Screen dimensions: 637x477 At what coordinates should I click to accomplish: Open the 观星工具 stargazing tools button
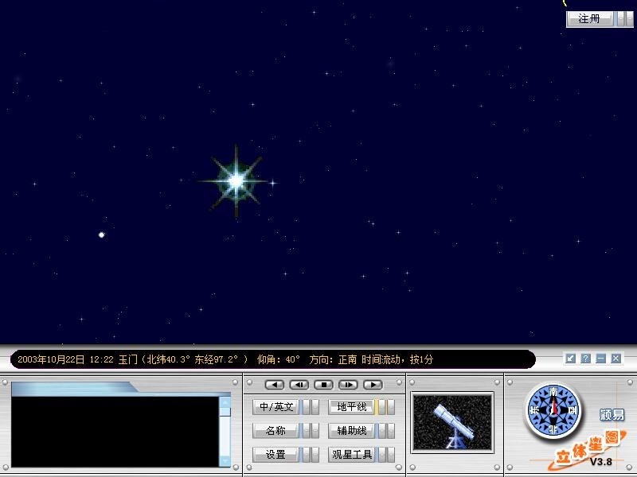[x=351, y=454]
